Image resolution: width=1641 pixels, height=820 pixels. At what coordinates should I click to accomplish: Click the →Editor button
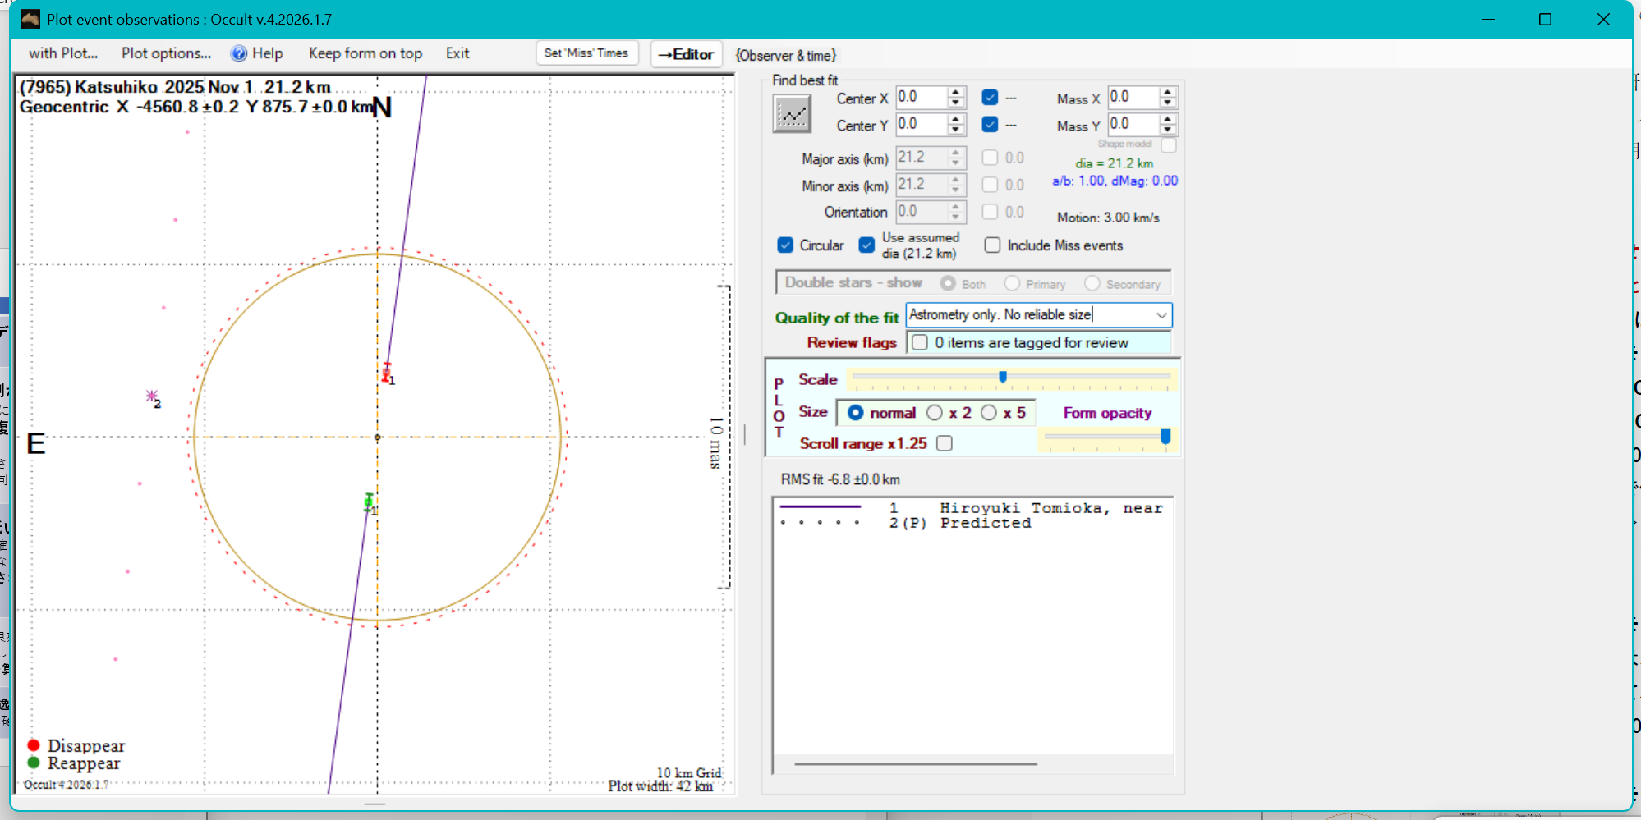point(686,54)
